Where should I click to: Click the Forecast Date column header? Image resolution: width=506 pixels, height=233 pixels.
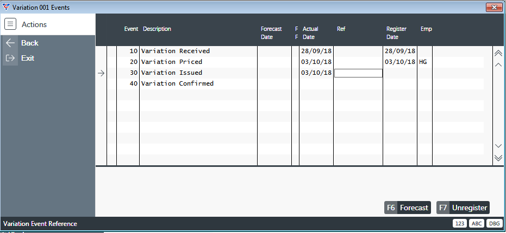[271, 33]
